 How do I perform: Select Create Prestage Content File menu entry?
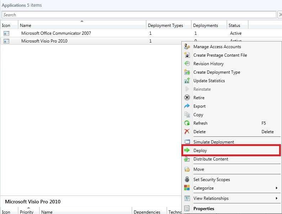[x=232, y=55]
